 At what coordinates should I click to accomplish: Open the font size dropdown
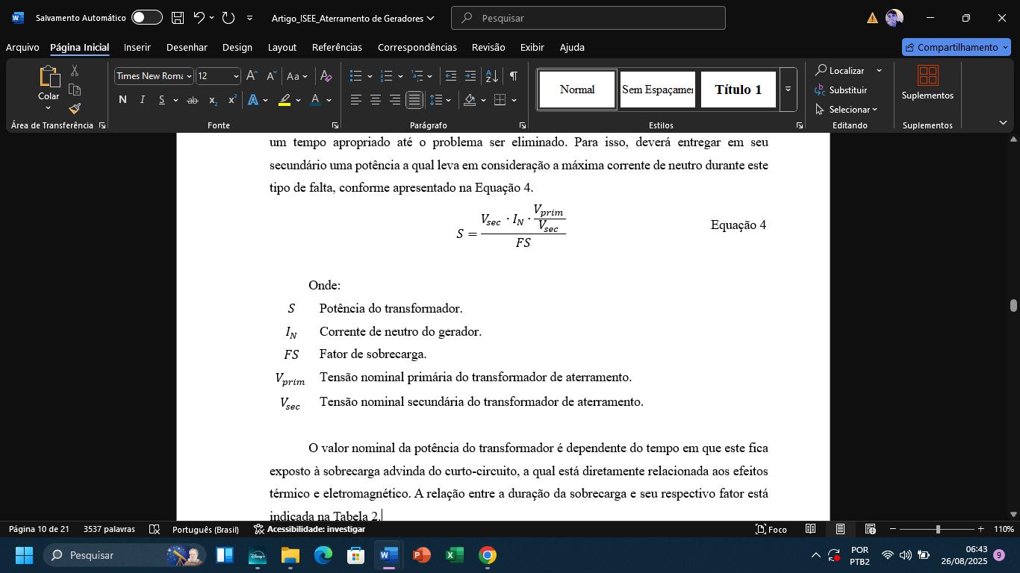tap(236, 76)
